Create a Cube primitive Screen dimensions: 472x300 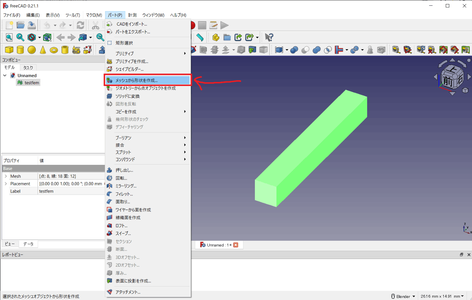(x=9, y=50)
